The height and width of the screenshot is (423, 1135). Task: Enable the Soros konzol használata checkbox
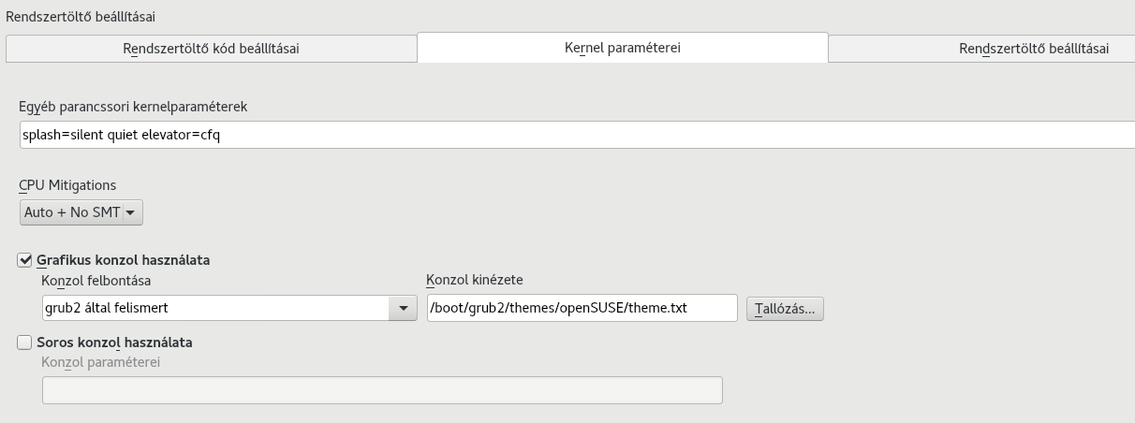[25, 343]
